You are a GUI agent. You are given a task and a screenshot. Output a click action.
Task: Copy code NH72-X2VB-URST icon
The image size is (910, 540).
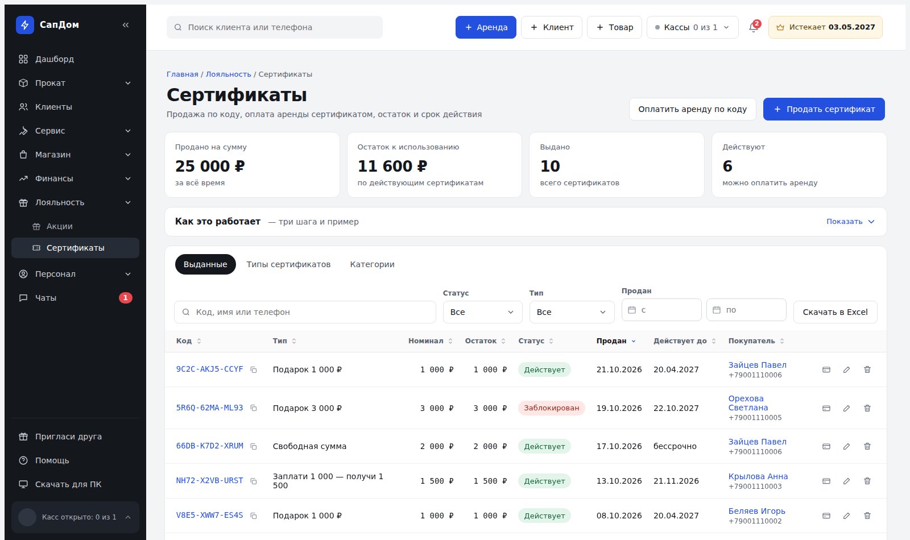(254, 481)
